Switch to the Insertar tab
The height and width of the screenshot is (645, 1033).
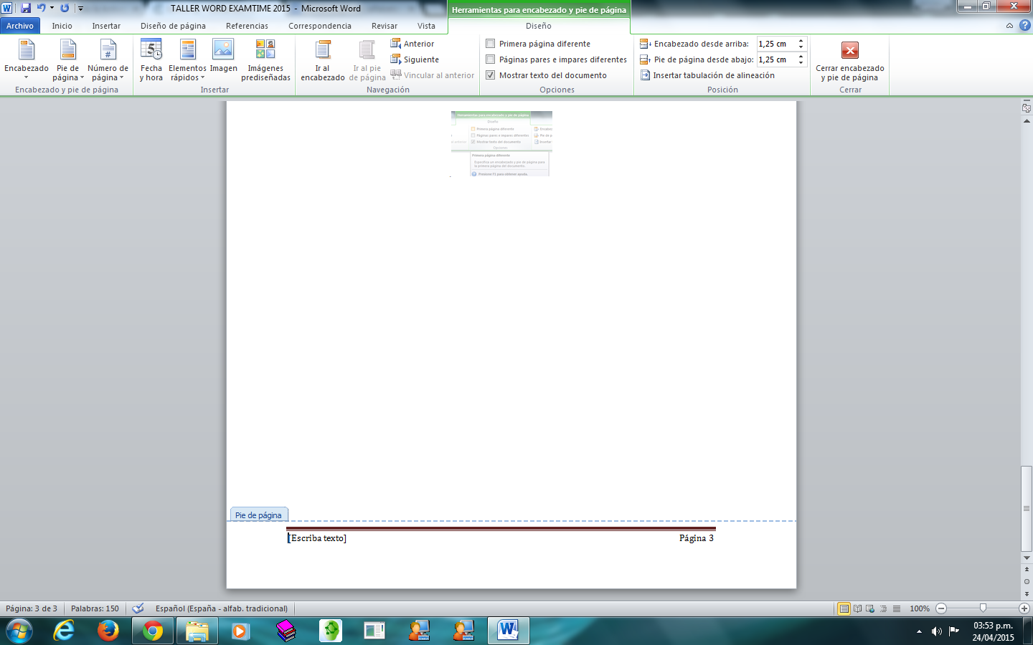tap(106, 26)
